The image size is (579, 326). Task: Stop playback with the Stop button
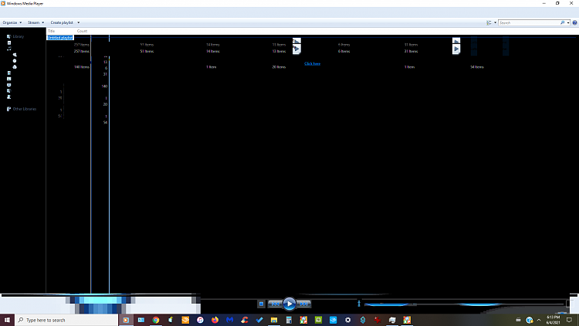click(x=261, y=304)
